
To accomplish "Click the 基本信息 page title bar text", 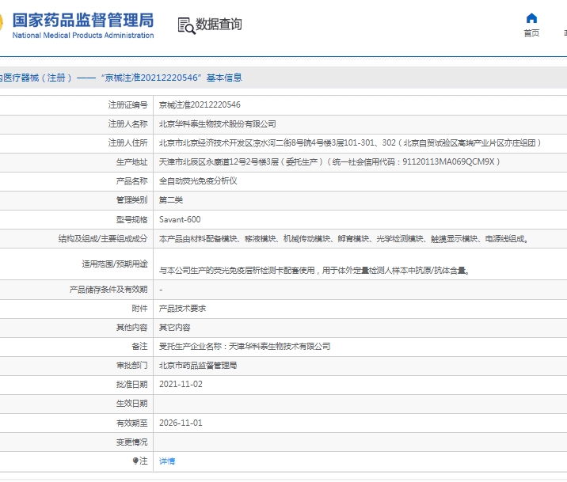I will [224, 78].
